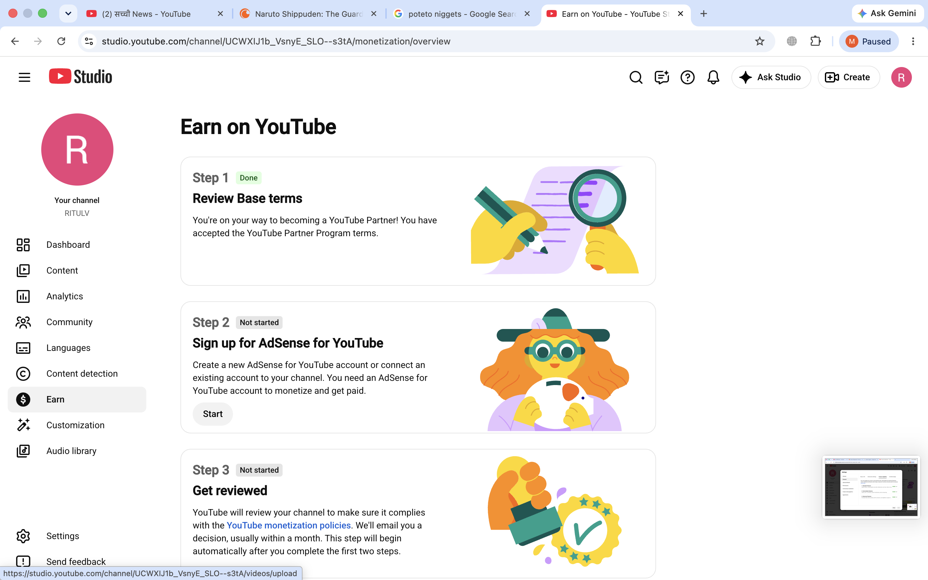Click the YouTube Studio logo

coord(81,77)
